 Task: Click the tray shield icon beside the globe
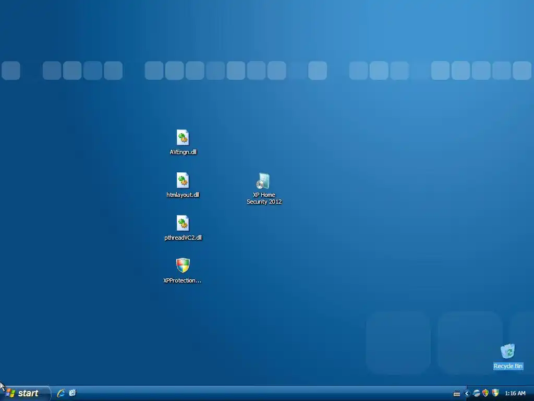(x=486, y=393)
